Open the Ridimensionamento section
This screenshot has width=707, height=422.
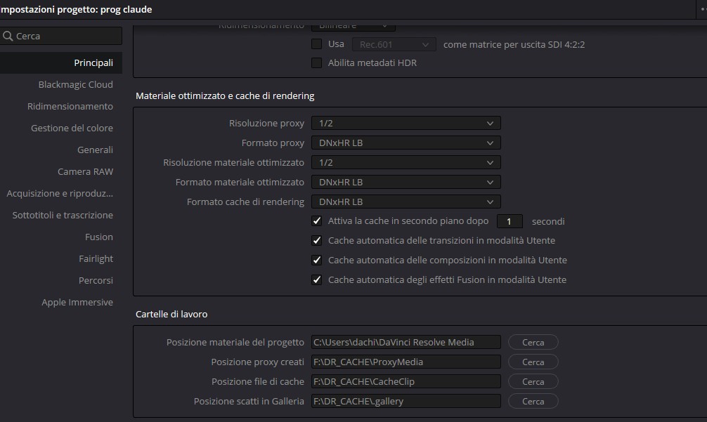(x=70, y=106)
